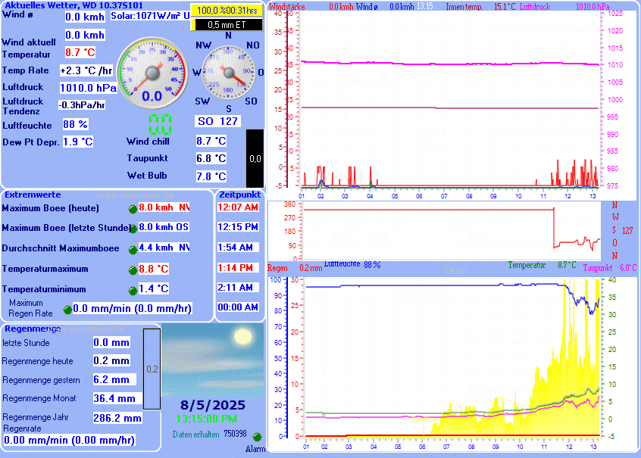Click the Luftdruck 1010.0 hPa value
Viewport: 641px width, 458px height.
tap(88, 88)
